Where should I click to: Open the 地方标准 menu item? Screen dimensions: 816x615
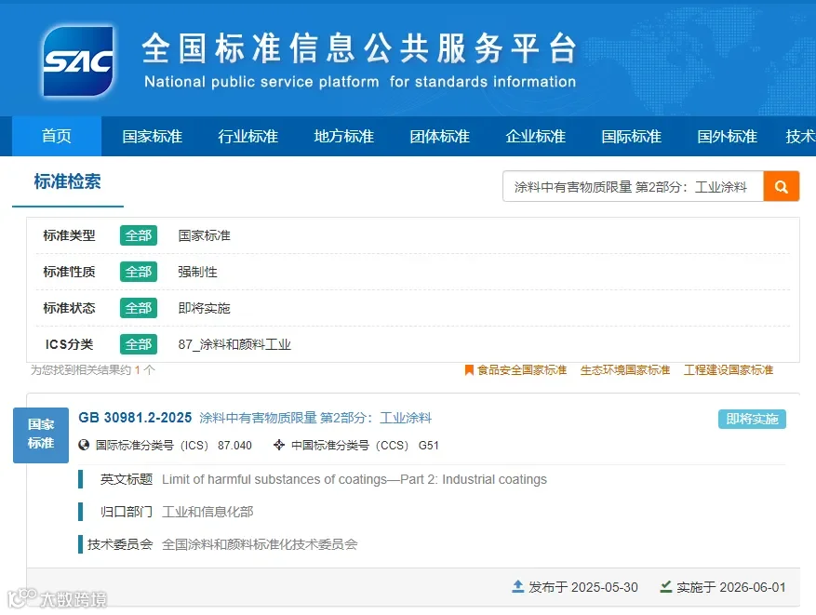coord(343,136)
